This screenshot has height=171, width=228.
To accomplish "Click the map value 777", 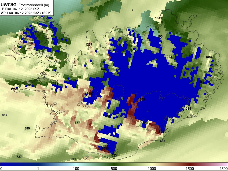I will click(x=77, y=122).
